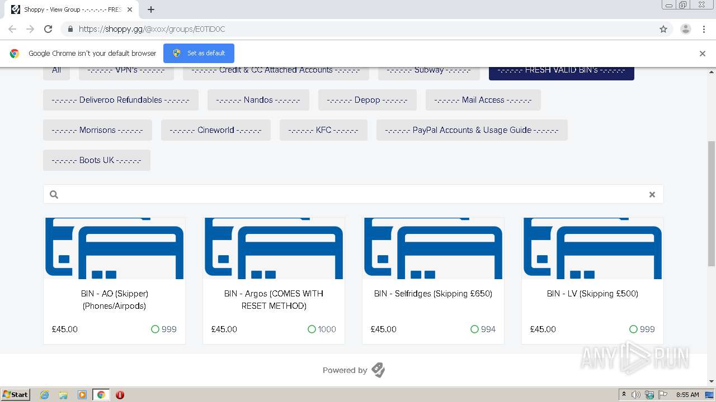The height and width of the screenshot is (402, 716).
Task: Click the red security icon in taskbar
Action: (x=120, y=395)
